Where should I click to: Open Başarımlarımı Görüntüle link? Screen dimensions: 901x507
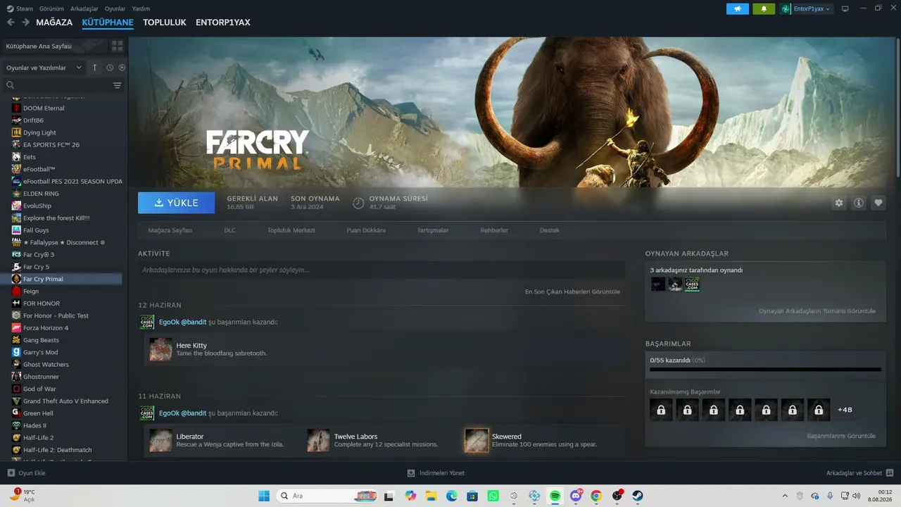click(x=842, y=436)
